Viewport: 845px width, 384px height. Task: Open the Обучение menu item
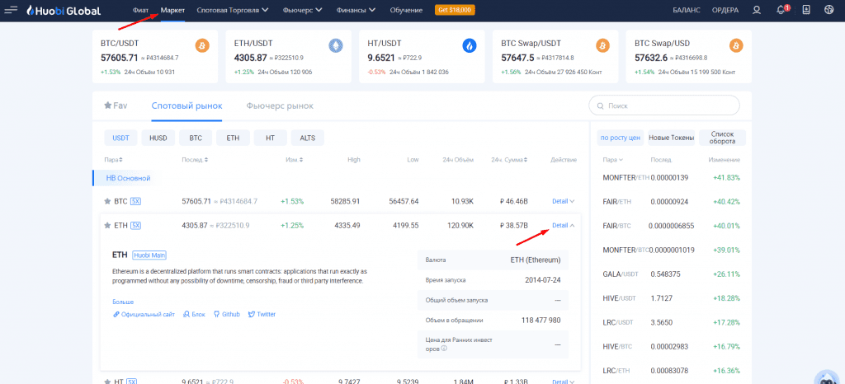[x=406, y=10]
